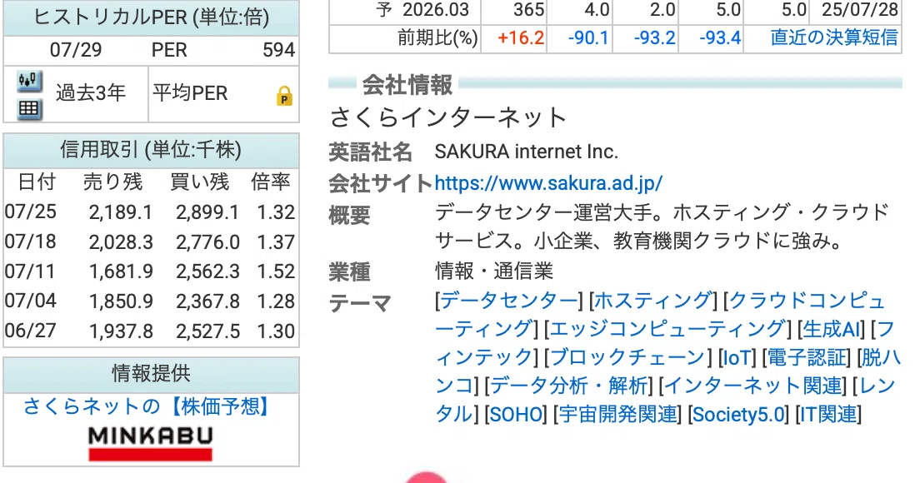Select the 倍率 value 1.52
920x483 pixels.
(x=276, y=271)
